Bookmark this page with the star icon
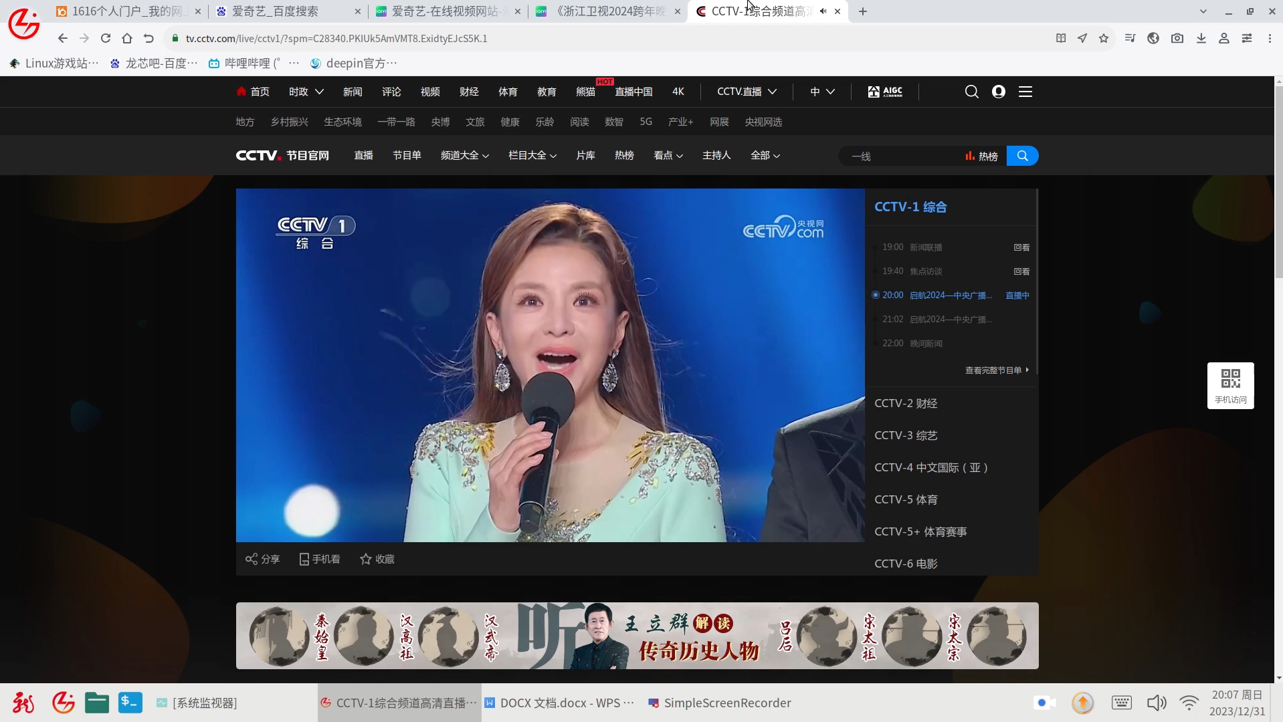The width and height of the screenshot is (1283, 722). (1104, 39)
